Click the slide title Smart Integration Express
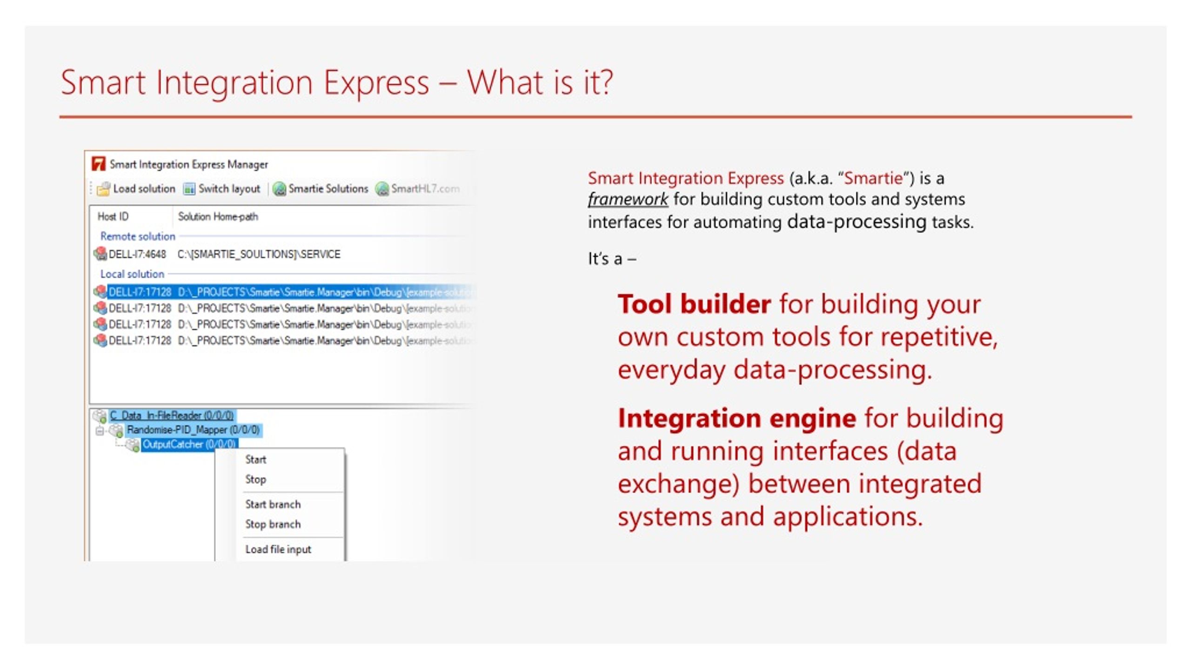The height and width of the screenshot is (669, 1191). pos(244,83)
